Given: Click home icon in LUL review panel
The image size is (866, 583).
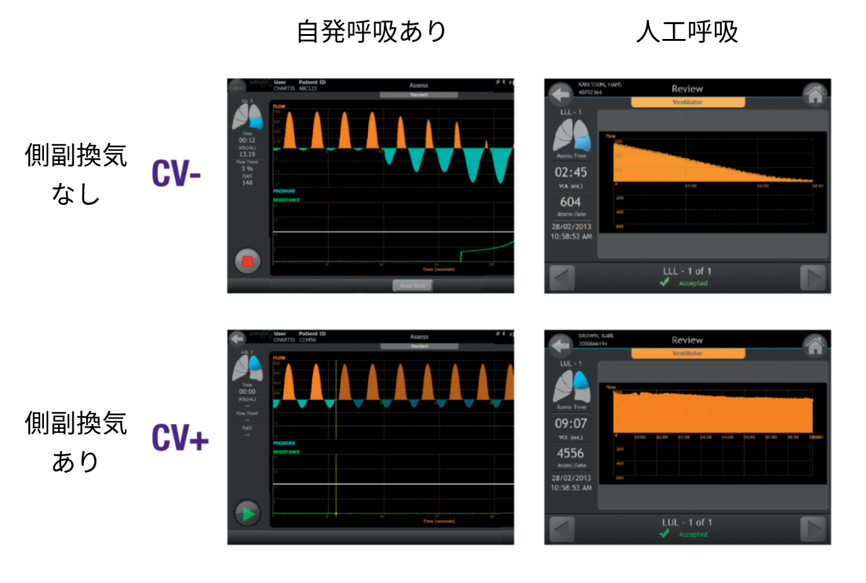Looking at the screenshot, I should [815, 346].
